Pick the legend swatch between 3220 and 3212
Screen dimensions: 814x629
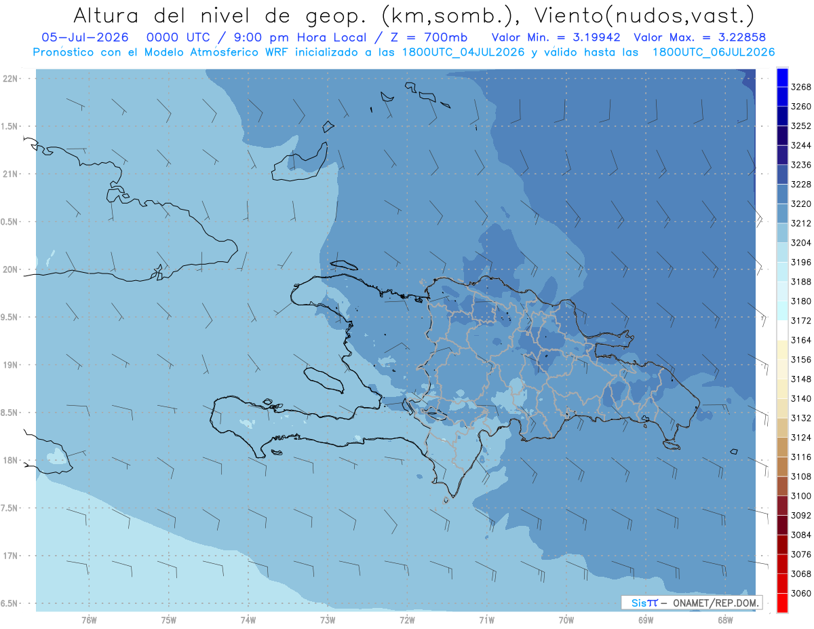(x=782, y=214)
